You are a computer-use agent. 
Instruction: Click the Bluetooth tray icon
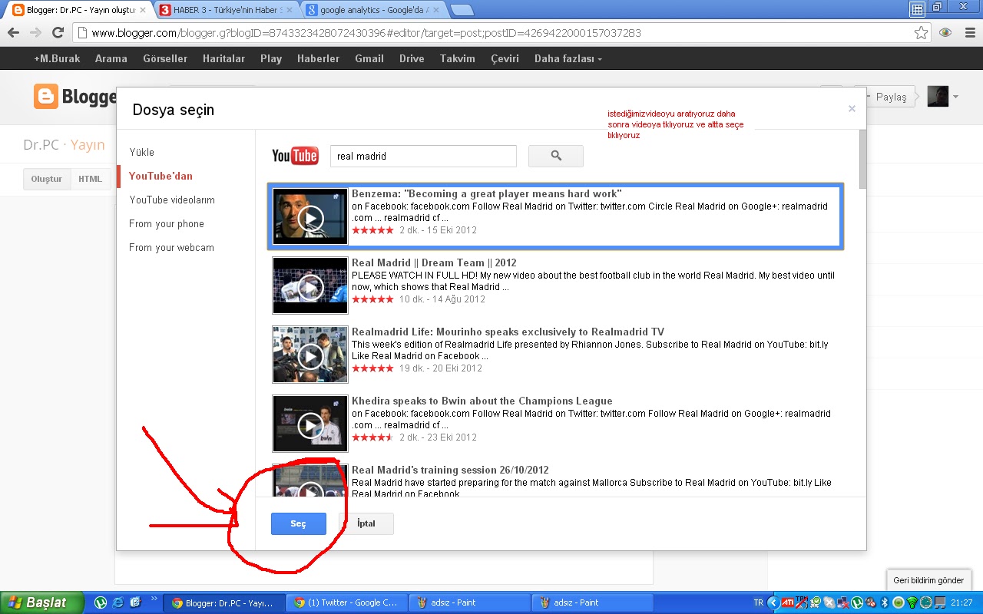point(884,602)
